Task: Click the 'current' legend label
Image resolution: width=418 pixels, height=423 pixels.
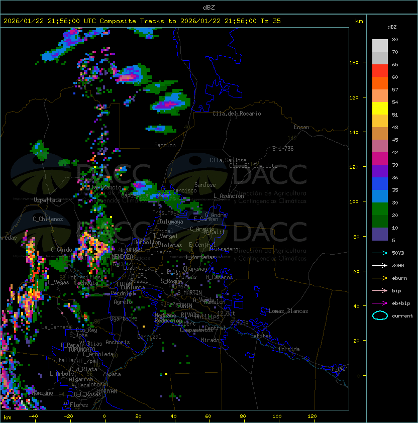Action: coord(402,316)
